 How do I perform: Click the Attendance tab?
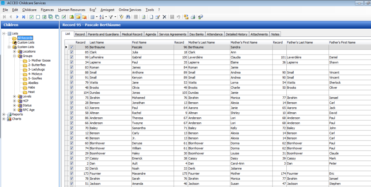pos(214,34)
